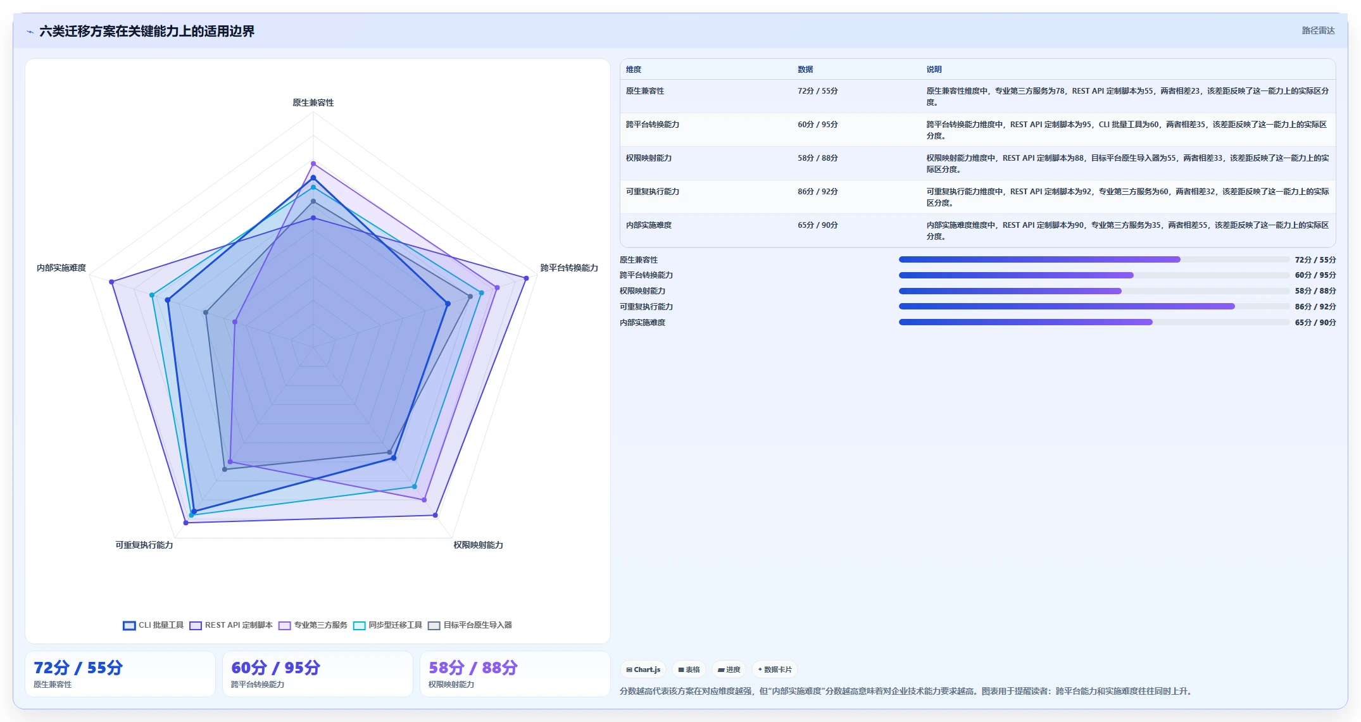Select the 内部实施难度 table row label
1361x722 pixels.
tap(649, 225)
